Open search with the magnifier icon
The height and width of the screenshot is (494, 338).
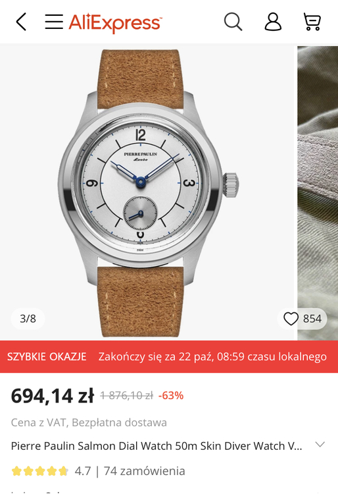click(233, 22)
